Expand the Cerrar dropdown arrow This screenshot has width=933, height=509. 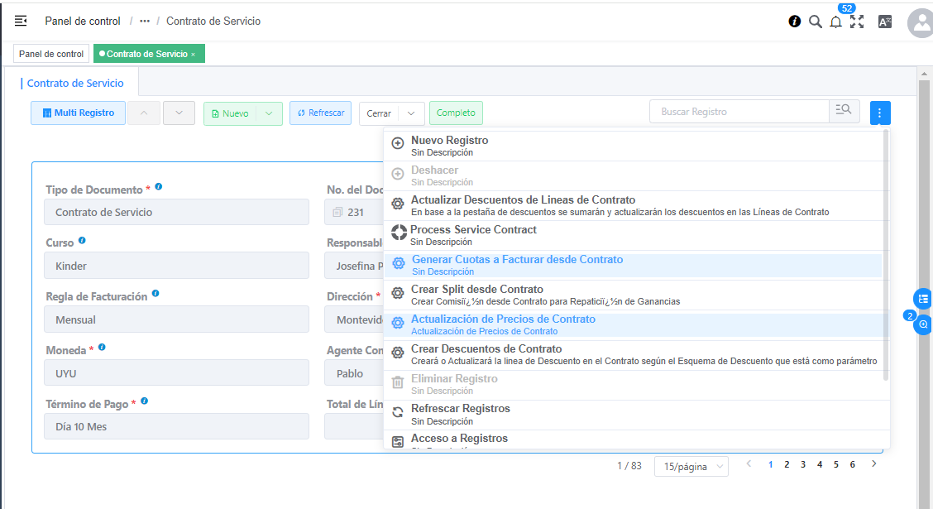coord(411,113)
